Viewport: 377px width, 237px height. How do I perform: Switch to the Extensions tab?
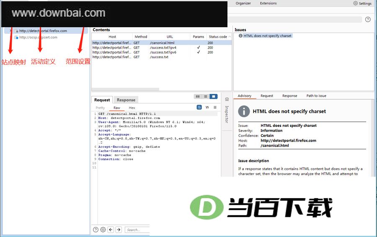(269, 3)
